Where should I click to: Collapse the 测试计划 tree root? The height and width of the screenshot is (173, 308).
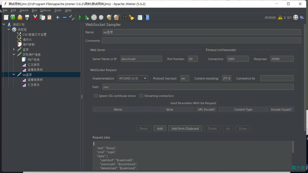4,24
